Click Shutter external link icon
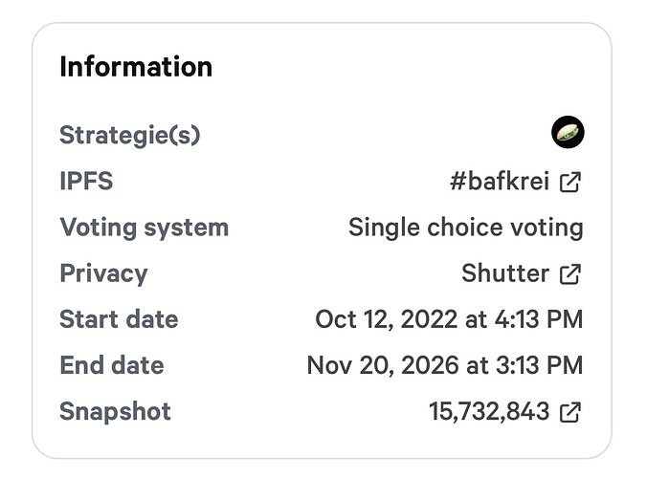Screen dimensions: 647x478 tap(570, 274)
